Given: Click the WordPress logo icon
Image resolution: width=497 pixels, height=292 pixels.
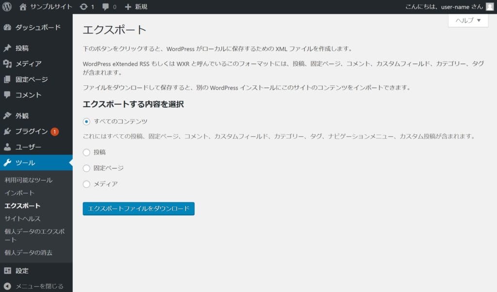Looking at the screenshot, I should pyautogui.click(x=7, y=7).
